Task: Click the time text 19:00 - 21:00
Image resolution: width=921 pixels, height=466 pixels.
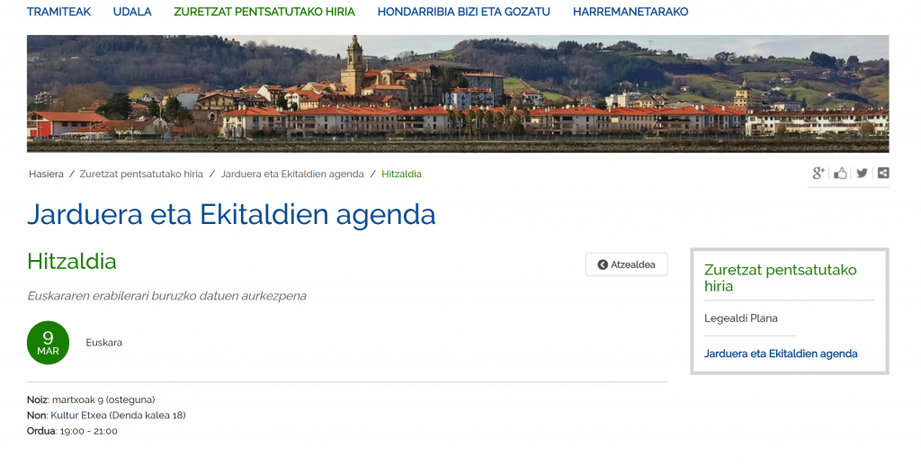Action: tap(89, 431)
